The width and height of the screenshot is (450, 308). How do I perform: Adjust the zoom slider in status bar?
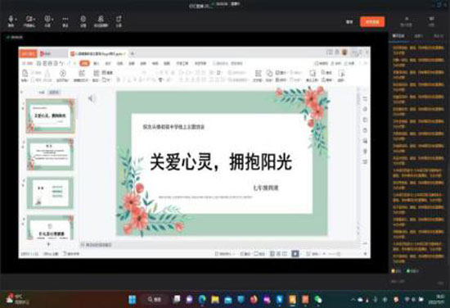tap(334, 254)
